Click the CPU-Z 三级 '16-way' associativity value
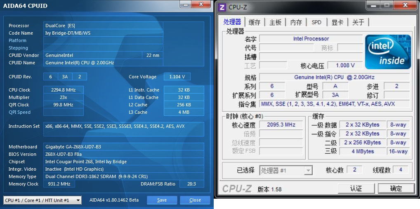 pyautogui.click(x=398, y=151)
